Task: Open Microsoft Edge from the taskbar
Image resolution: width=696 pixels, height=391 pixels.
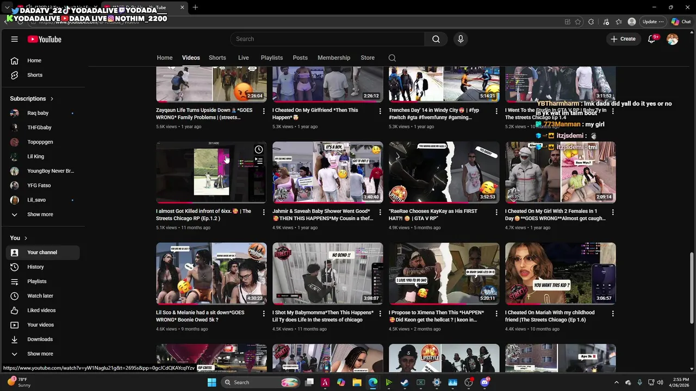Action: tap(373, 382)
